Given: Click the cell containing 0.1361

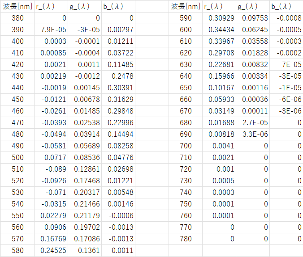Looking at the screenshot, I should click(x=85, y=251).
